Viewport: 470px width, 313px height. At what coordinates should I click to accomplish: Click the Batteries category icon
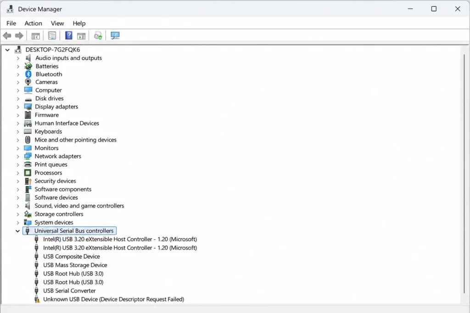coord(28,66)
